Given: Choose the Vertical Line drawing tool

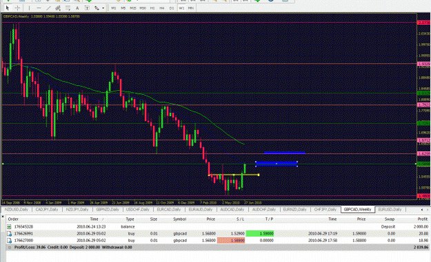Looking at the screenshot, I should (29, 8).
